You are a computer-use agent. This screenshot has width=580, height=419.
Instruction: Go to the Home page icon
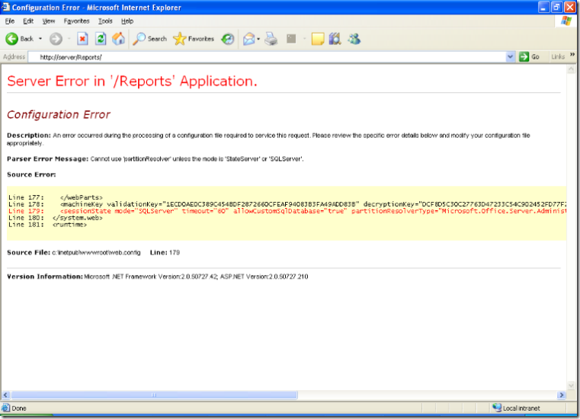[118, 39]
